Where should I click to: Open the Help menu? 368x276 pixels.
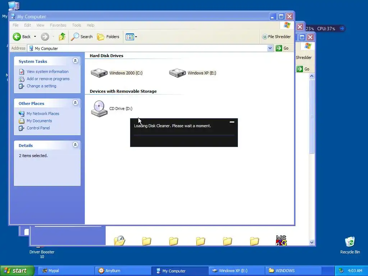point(90,25)
